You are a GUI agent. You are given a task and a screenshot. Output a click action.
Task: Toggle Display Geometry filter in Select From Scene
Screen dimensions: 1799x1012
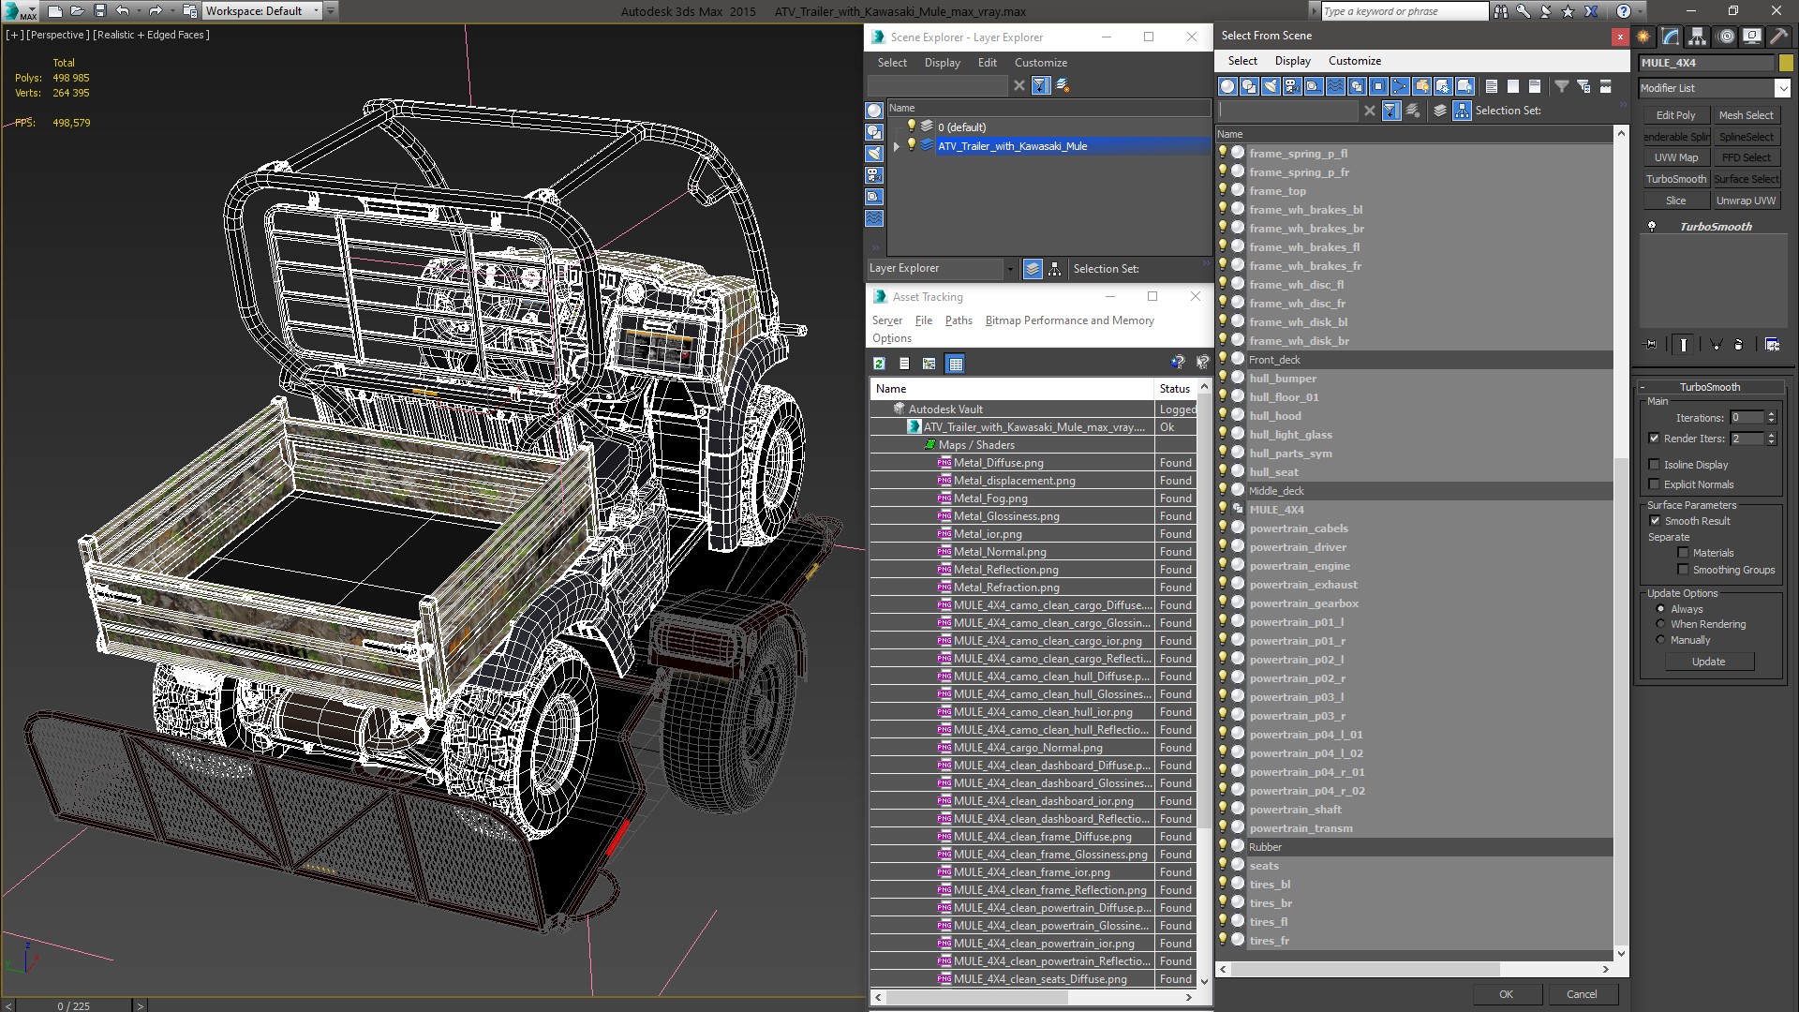click(1227, 86)
